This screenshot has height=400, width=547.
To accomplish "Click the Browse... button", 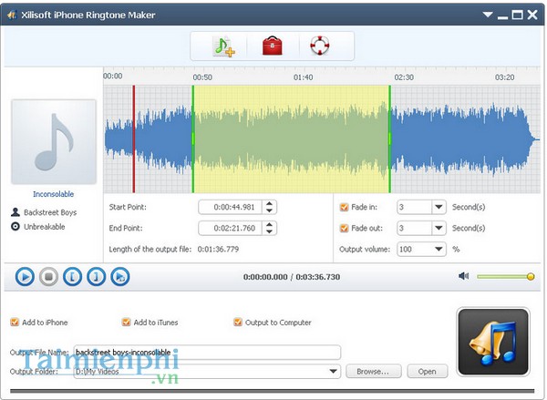I will pos(373,372).
